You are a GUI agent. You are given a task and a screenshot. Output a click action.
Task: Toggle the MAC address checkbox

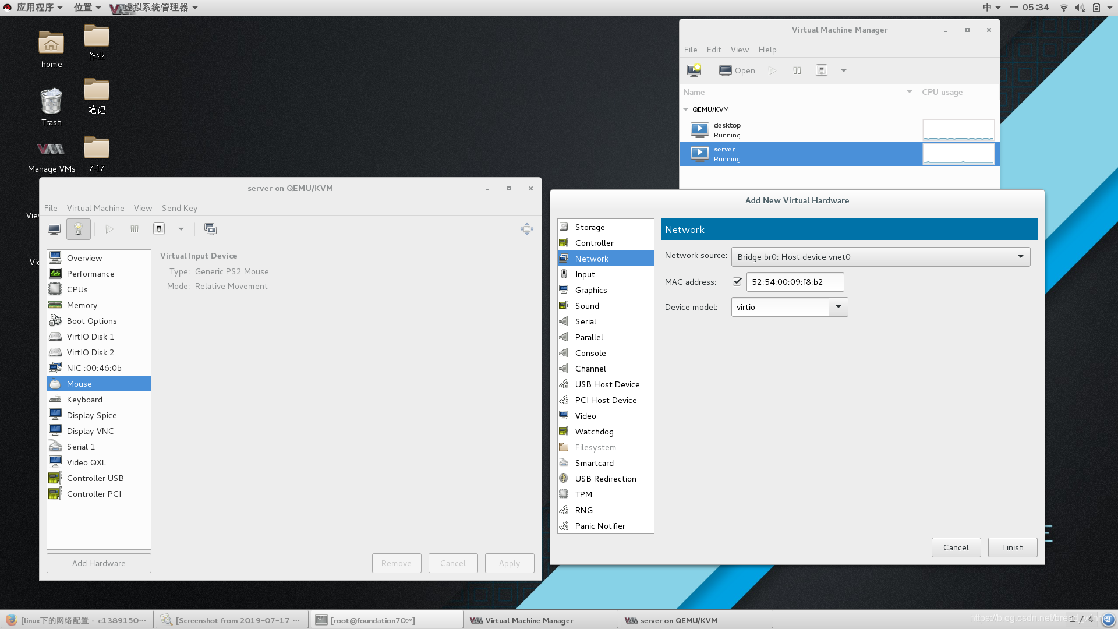(737, 281)
